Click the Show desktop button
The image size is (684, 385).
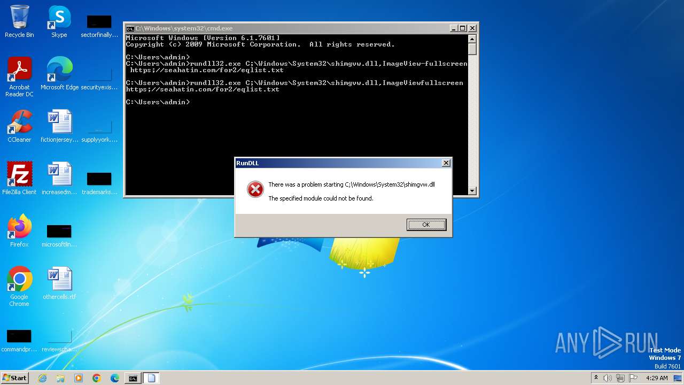click(x=678, y=378)
